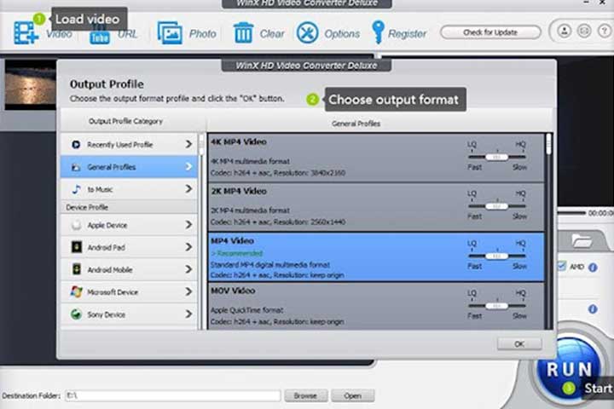614x409 pixels.
Task: Expand to Music chevron arrow
Action: 188,189
